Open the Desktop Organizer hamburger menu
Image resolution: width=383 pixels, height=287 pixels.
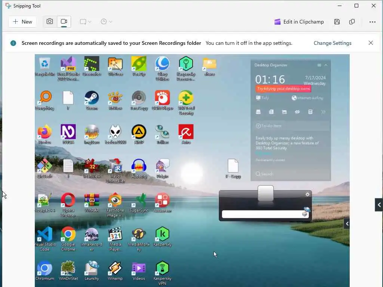pyautogui.click(x=319, y=65)
